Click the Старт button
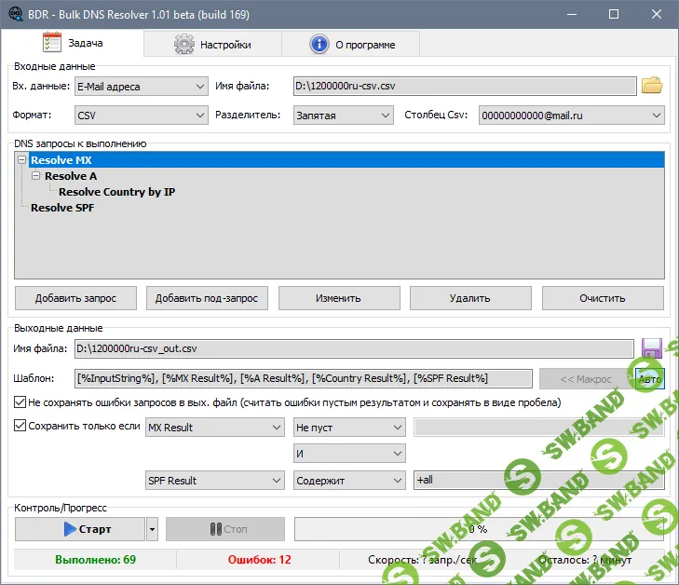679x585 pixels. tap(80, 529)
